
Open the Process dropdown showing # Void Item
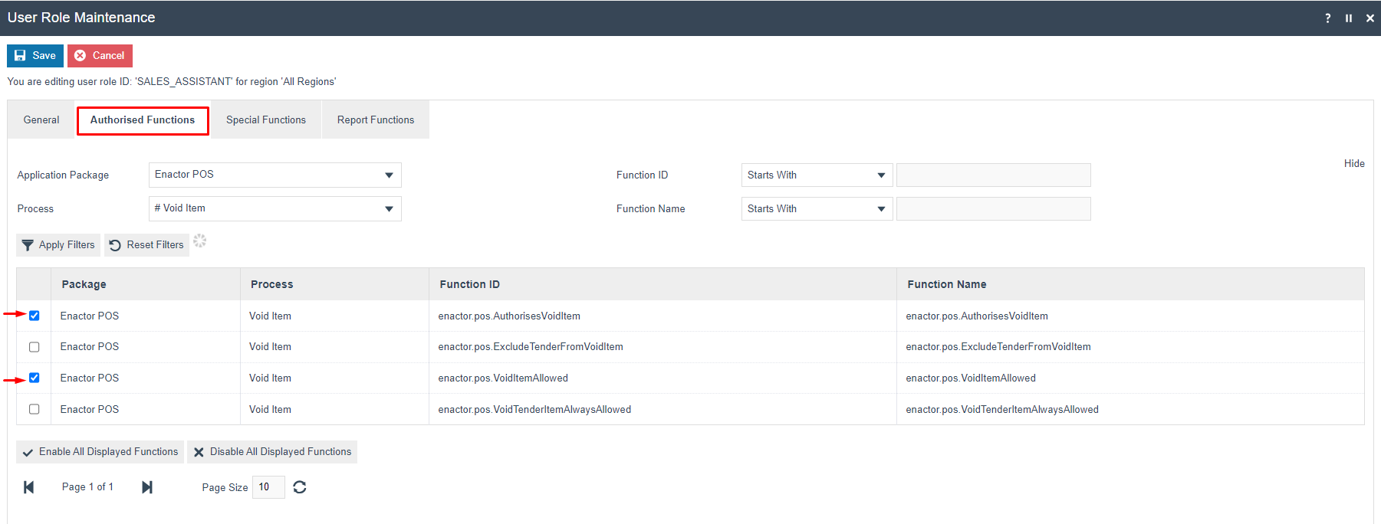[x=275, y=208]
